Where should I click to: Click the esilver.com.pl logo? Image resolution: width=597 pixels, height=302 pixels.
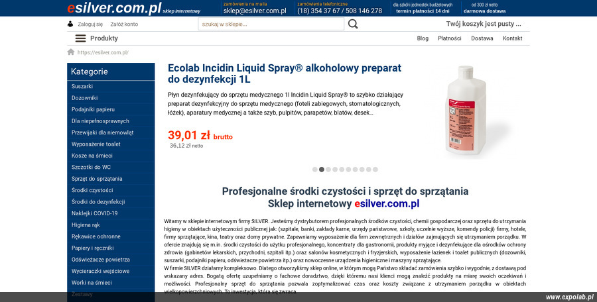coord(114,8)
